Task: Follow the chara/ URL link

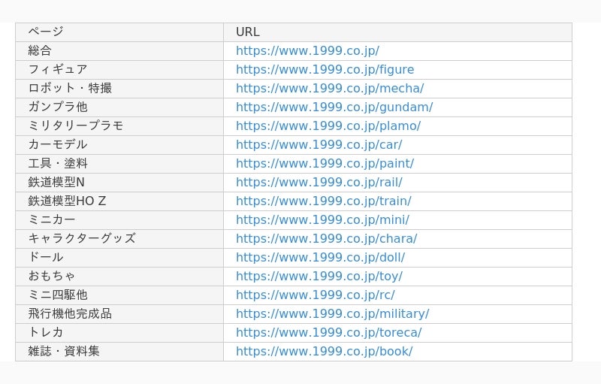Action: pyautogui.click(x=327, y=239)
